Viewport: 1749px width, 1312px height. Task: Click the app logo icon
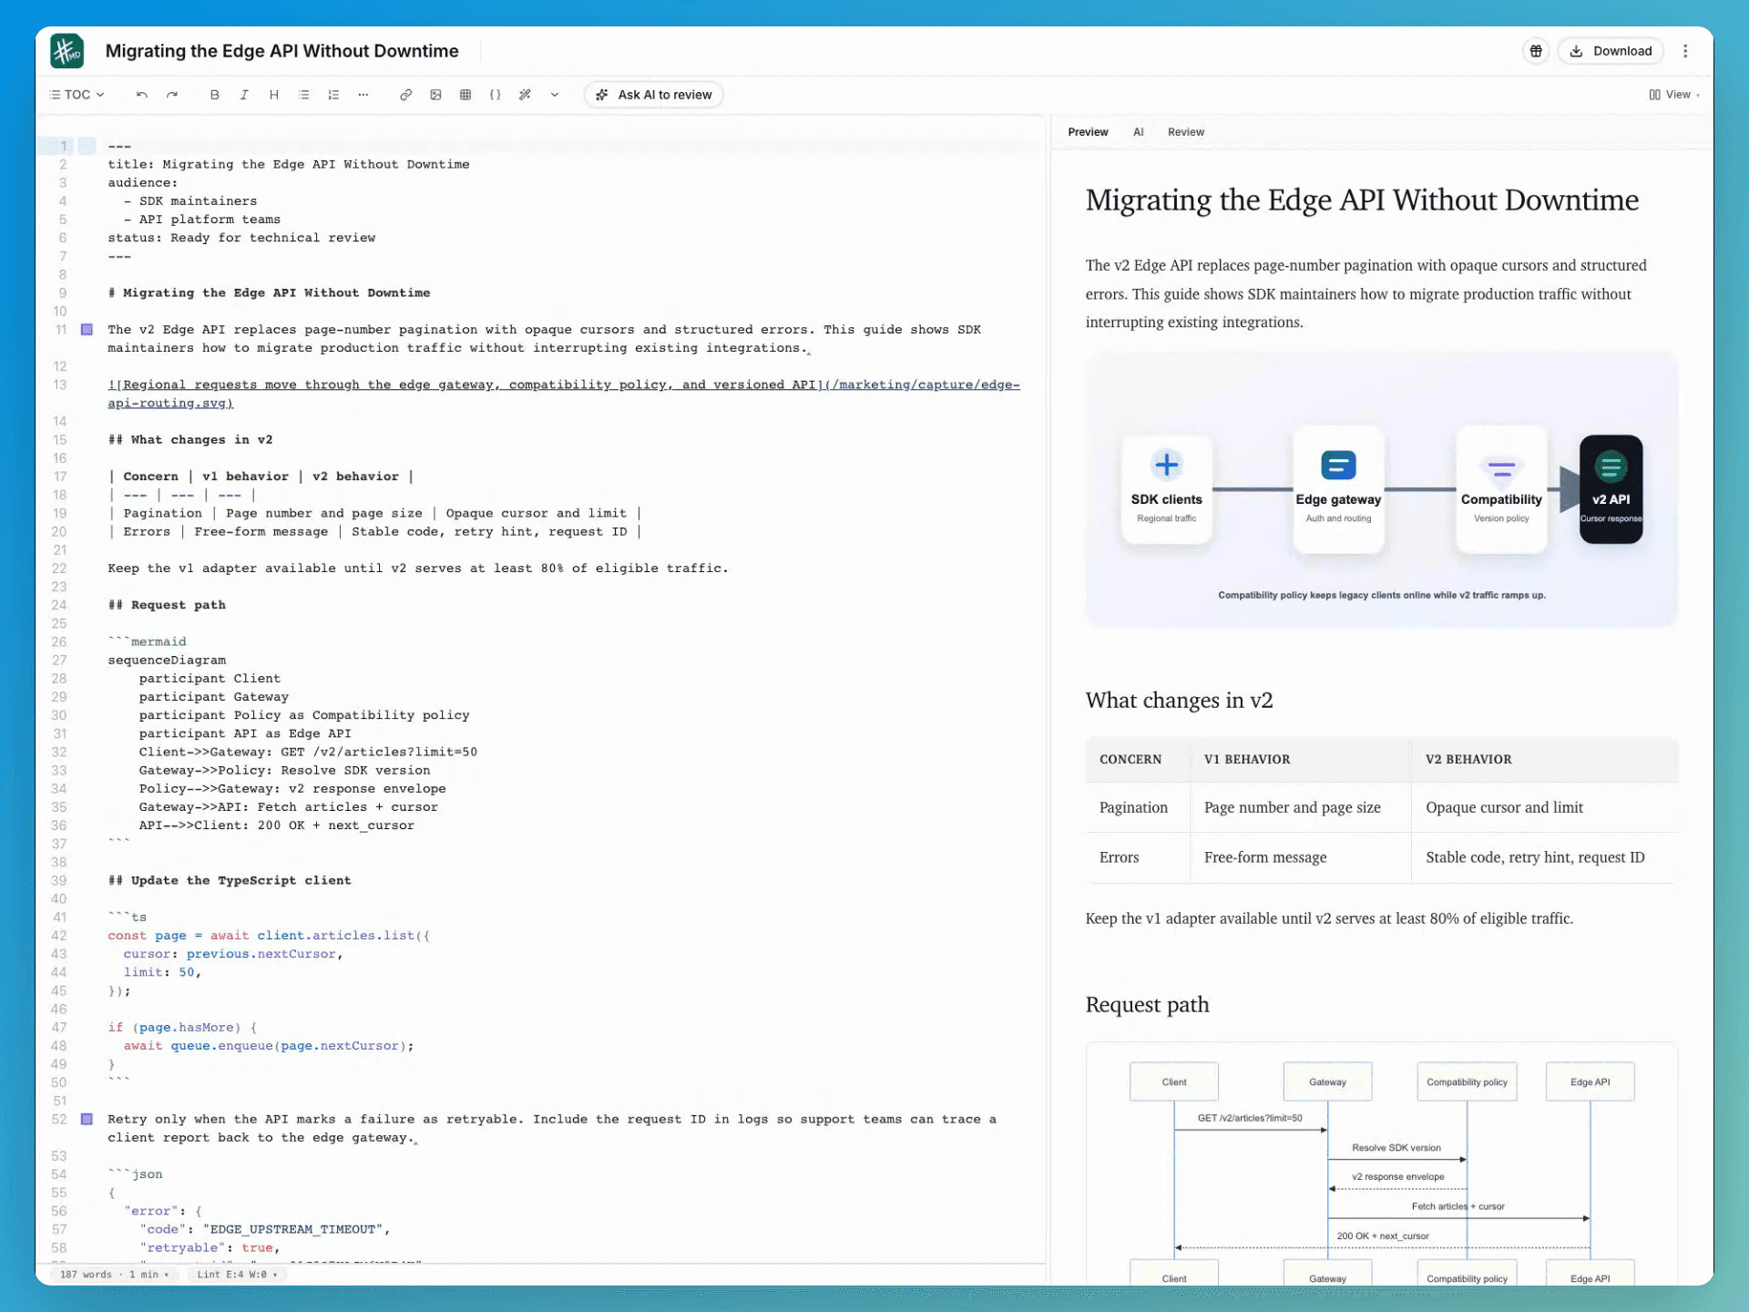pos(66,51)
